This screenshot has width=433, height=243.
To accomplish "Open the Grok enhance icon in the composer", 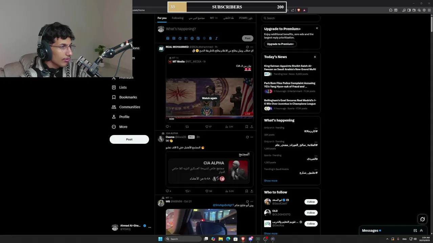I will pyautogui.click(x=180, y=38).
